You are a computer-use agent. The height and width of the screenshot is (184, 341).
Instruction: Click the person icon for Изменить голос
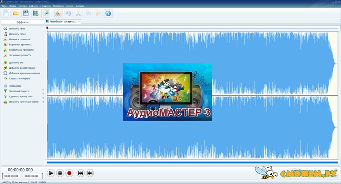6,34
